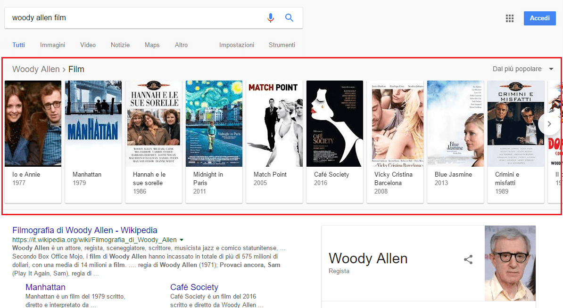Click the blue search magnifier icon
The height and width of the screenshot is (308, 563).
point(289,17)
